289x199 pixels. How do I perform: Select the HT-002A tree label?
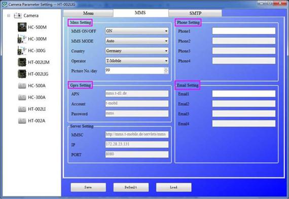click(x=37, y=121)
